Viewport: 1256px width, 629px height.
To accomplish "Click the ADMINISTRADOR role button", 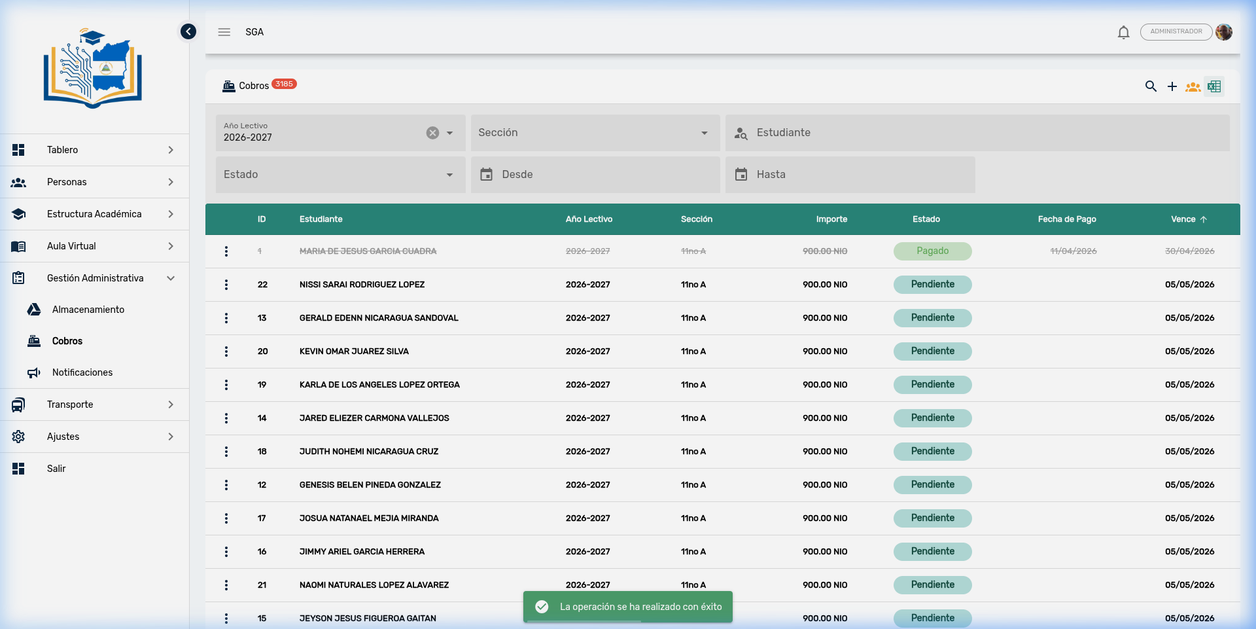I will click(x=1176, y=32).
